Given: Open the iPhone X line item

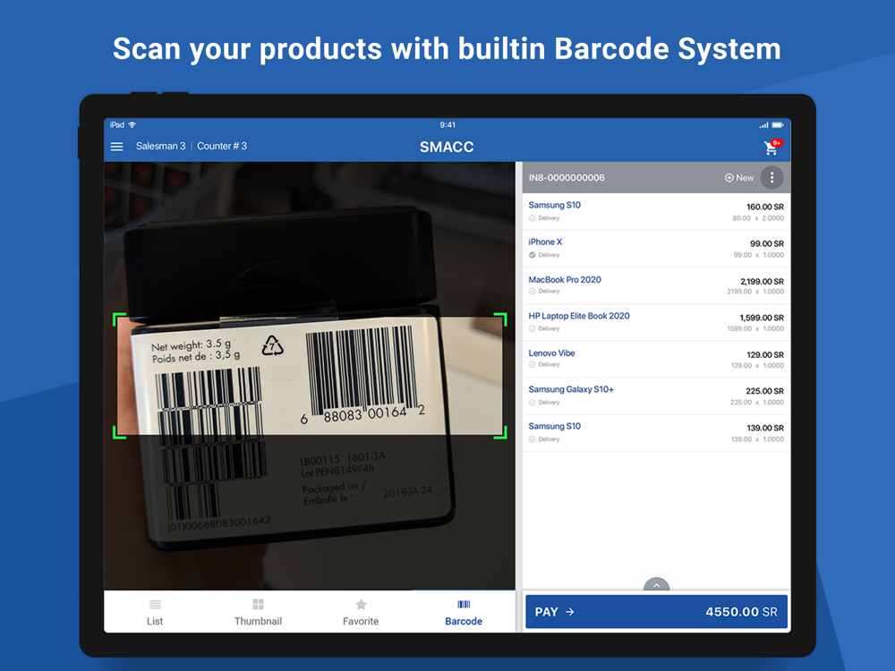Looking at the screenshot, I should click(x=656, y=249).
